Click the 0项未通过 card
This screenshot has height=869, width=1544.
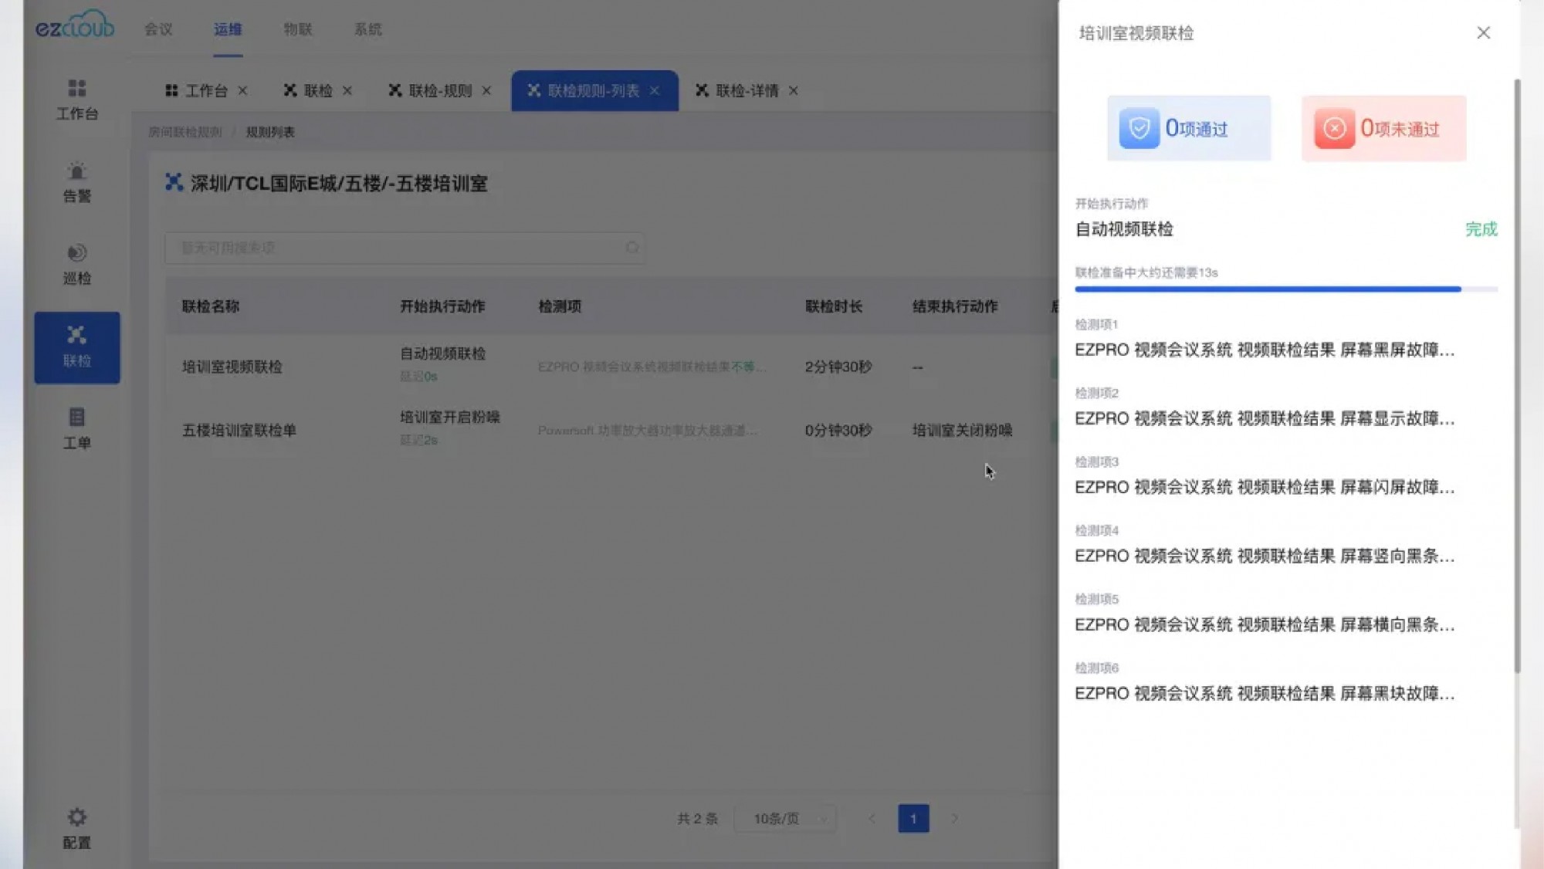[1383, 128]
